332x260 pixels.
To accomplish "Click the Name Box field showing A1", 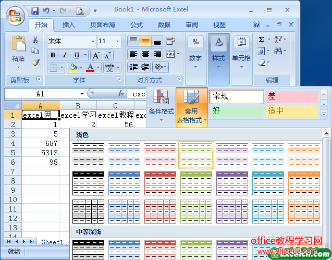I will 40,94.
